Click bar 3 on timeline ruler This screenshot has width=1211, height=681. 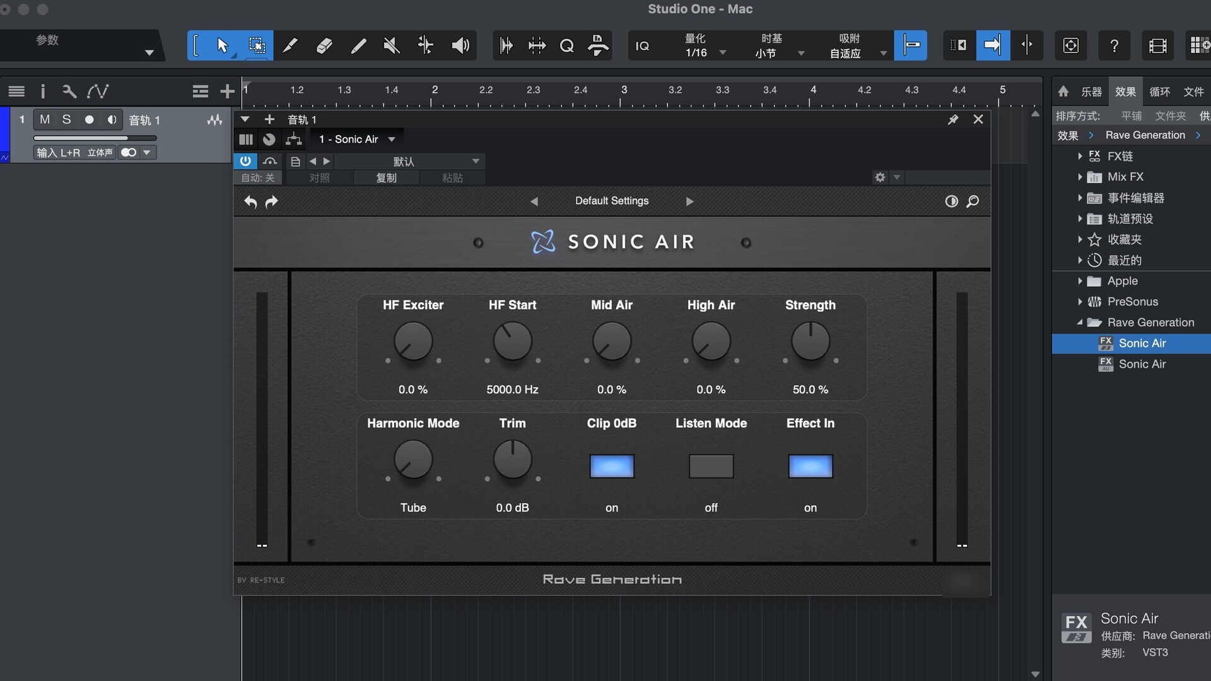[624, 90]
